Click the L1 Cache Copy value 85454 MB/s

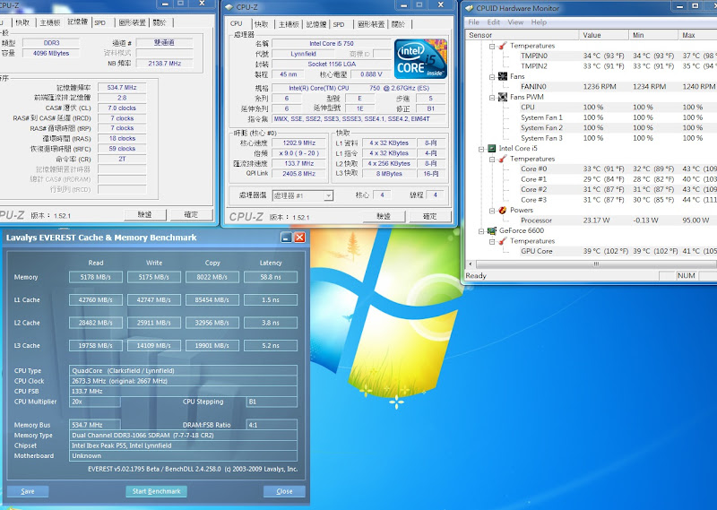[x=212, y=300]
